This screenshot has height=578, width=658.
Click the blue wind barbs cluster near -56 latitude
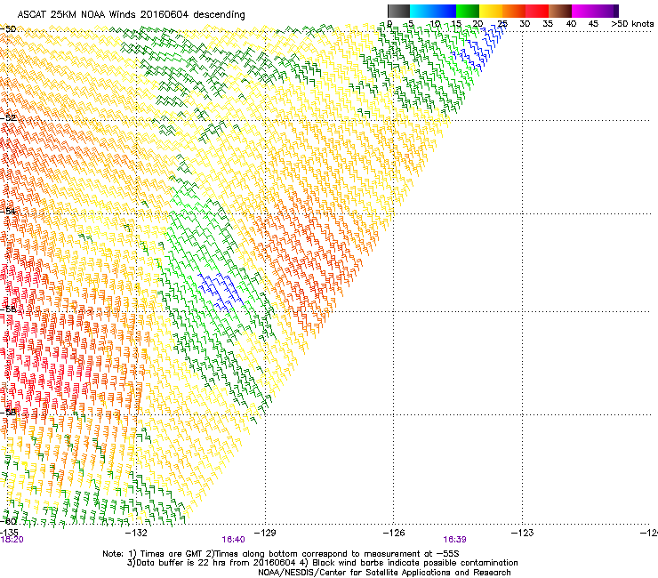(220, 292)
